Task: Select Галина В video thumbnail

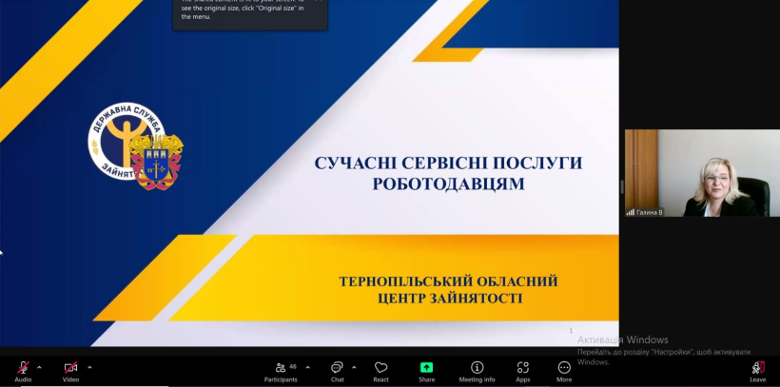Action: point(702,173)
